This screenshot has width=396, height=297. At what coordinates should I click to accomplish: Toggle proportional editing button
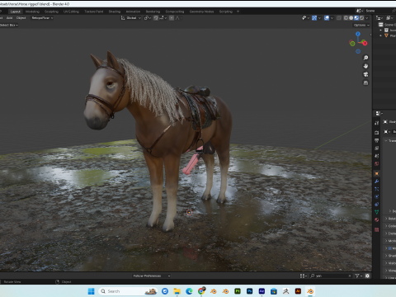[x=172, y=18]
